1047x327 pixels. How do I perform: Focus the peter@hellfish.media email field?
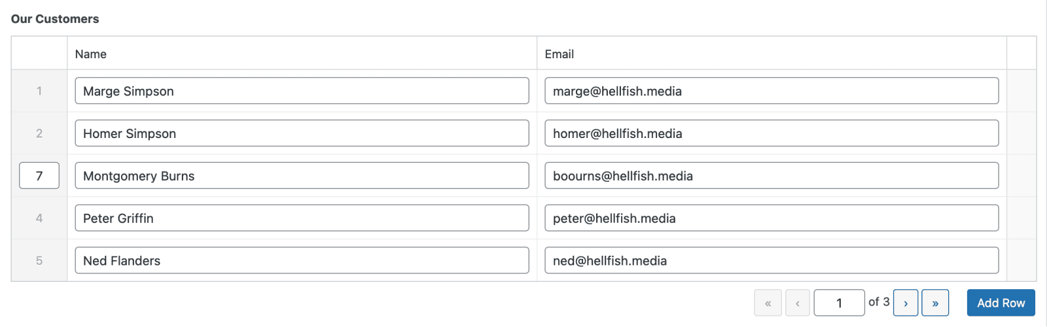[x=772, y=218]
